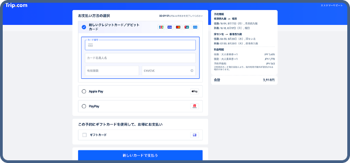Click the gift card icon
The height and width of the screenshot is (163, 350).
coord(194,135)
